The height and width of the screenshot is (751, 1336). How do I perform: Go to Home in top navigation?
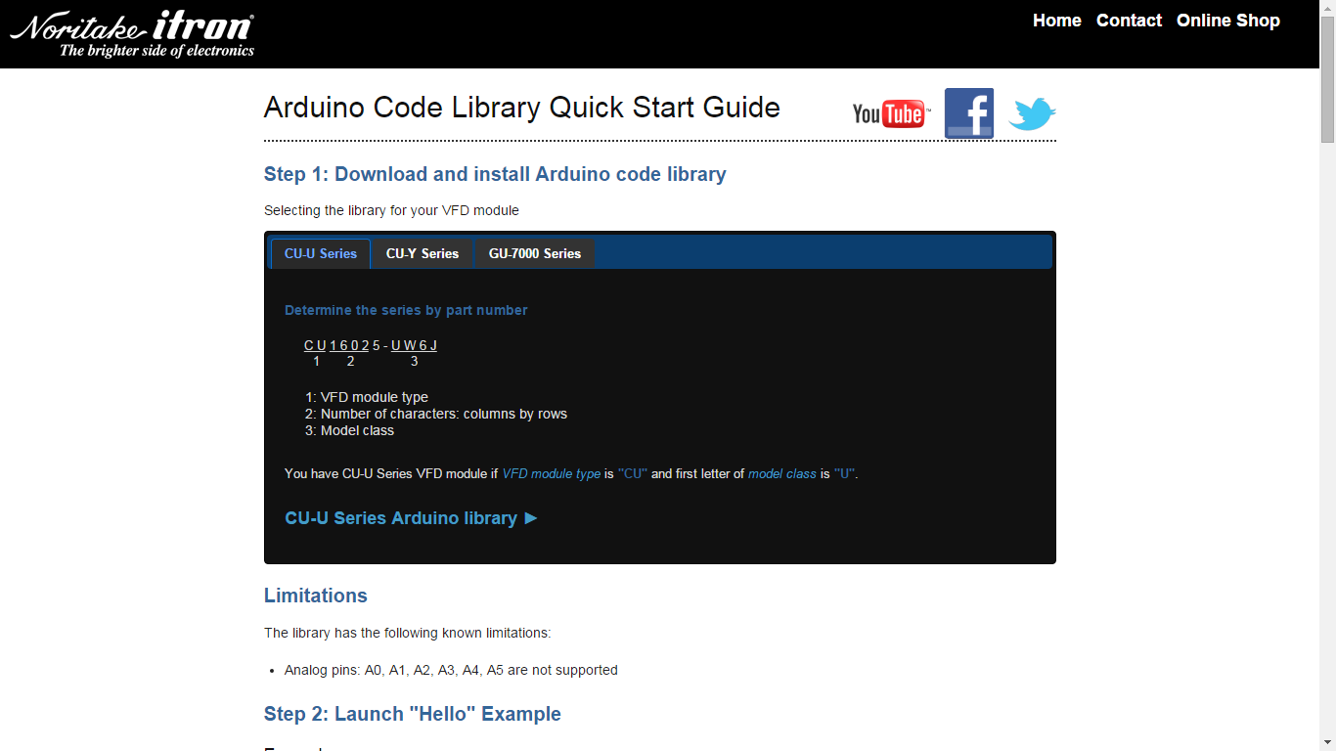(x=1057, y=21)
